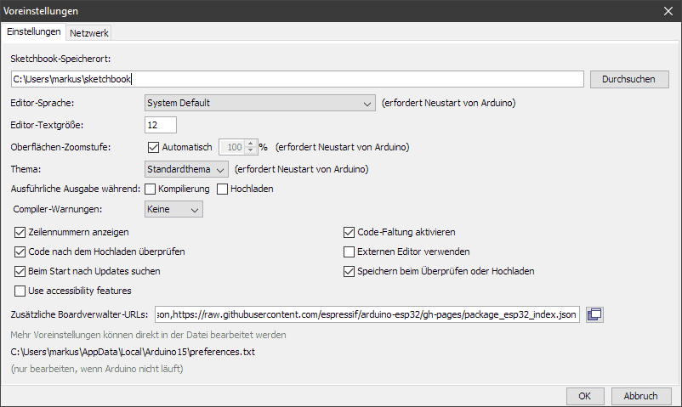
Task: Open the additional board manager URLs editor window icon
Action: point(594,314)
